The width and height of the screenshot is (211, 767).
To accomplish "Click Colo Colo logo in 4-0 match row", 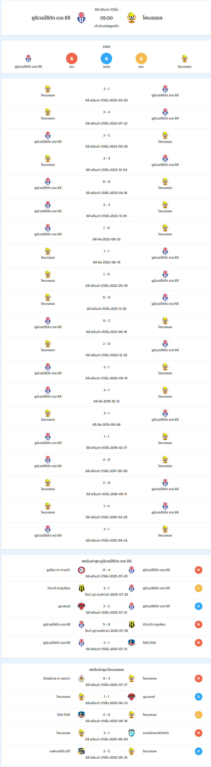I will click(x=81, y=715).
